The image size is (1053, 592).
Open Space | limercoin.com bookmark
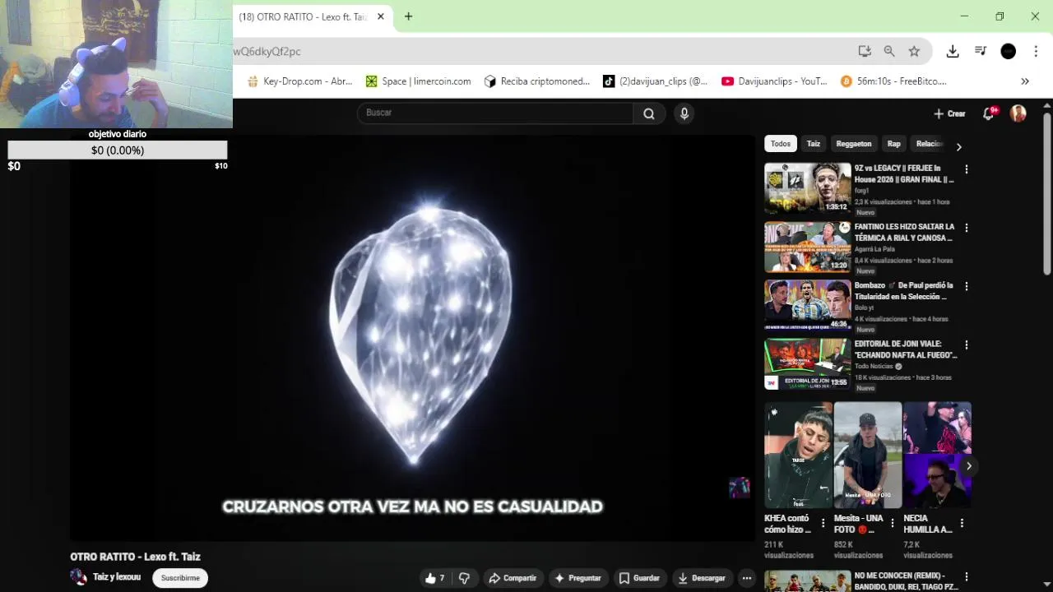pos(419,81)
